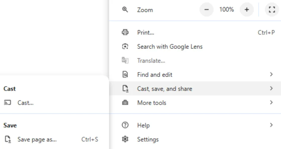Click the Find and edit document icon

click(125, 74)
